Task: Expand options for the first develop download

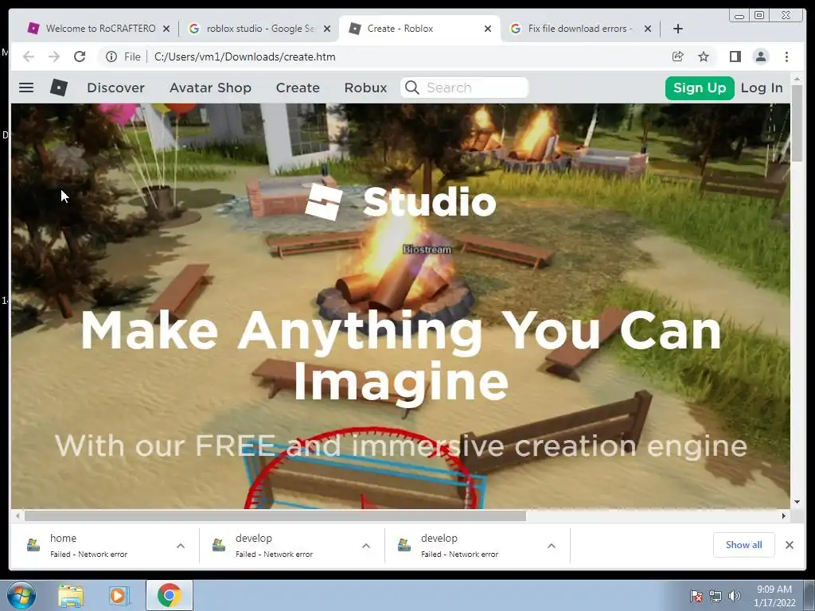Action: (366, 546)
